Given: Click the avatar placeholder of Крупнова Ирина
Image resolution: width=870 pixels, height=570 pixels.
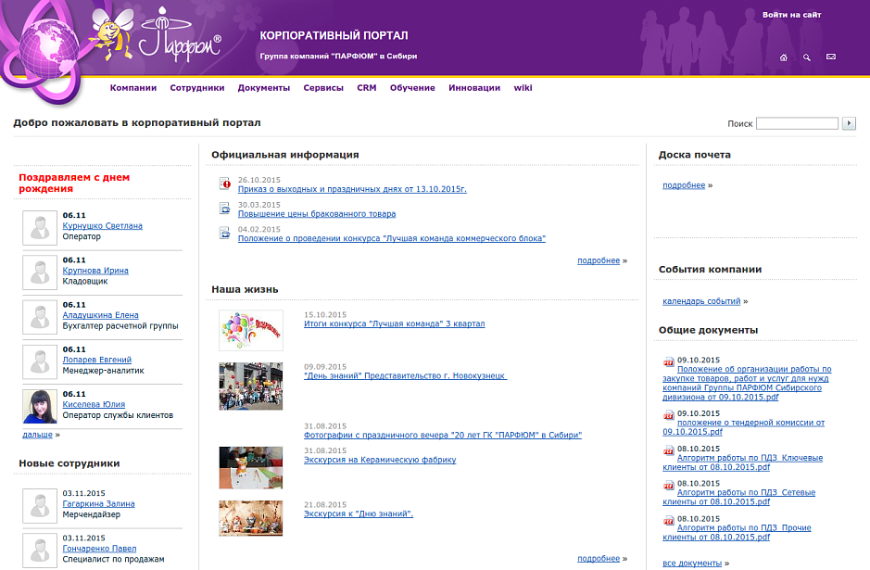Looking at the screenshot, I should [40, 272].
